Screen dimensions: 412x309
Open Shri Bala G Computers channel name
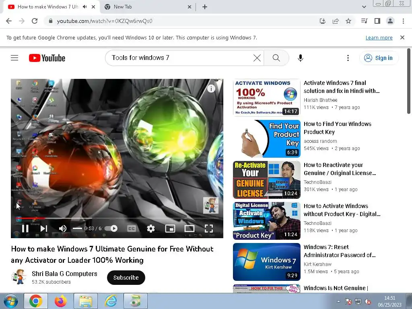pos(64,274)
